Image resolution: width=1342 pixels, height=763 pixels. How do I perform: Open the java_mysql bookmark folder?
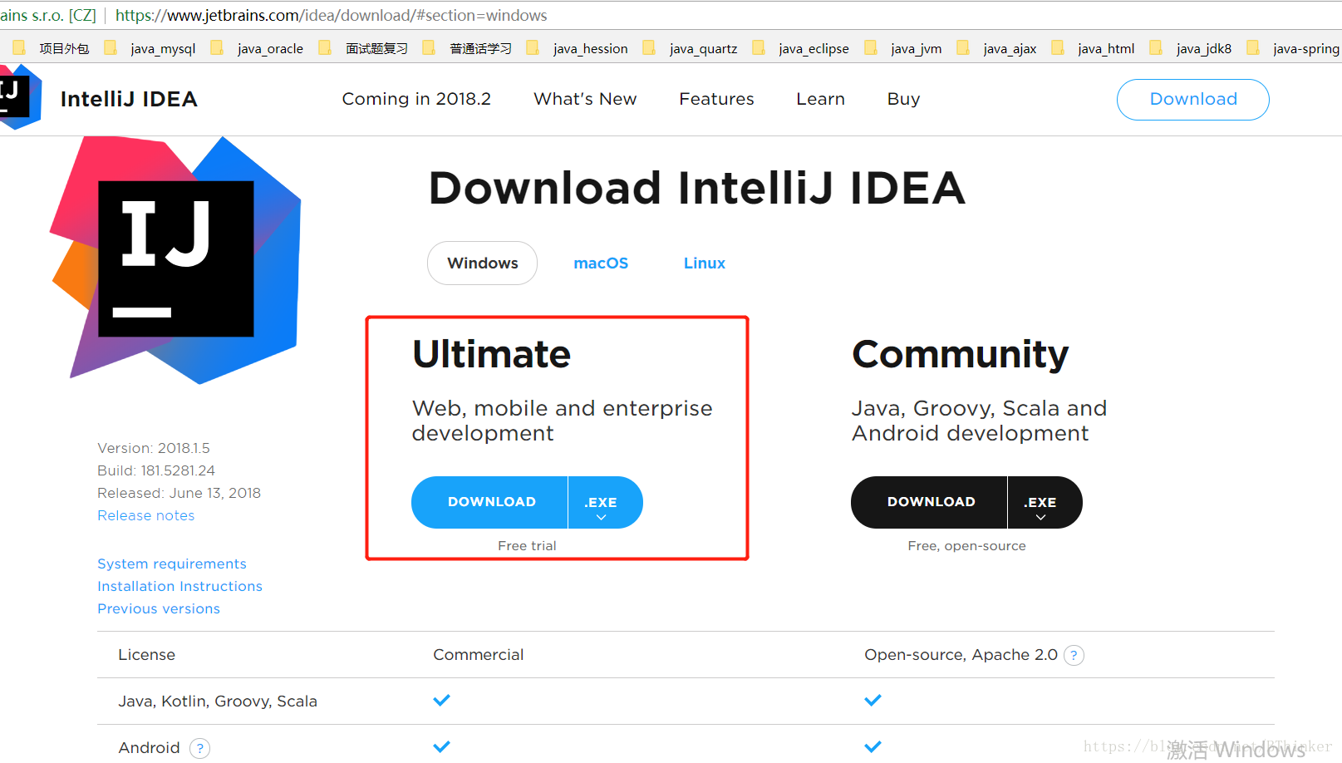point(150,48)
